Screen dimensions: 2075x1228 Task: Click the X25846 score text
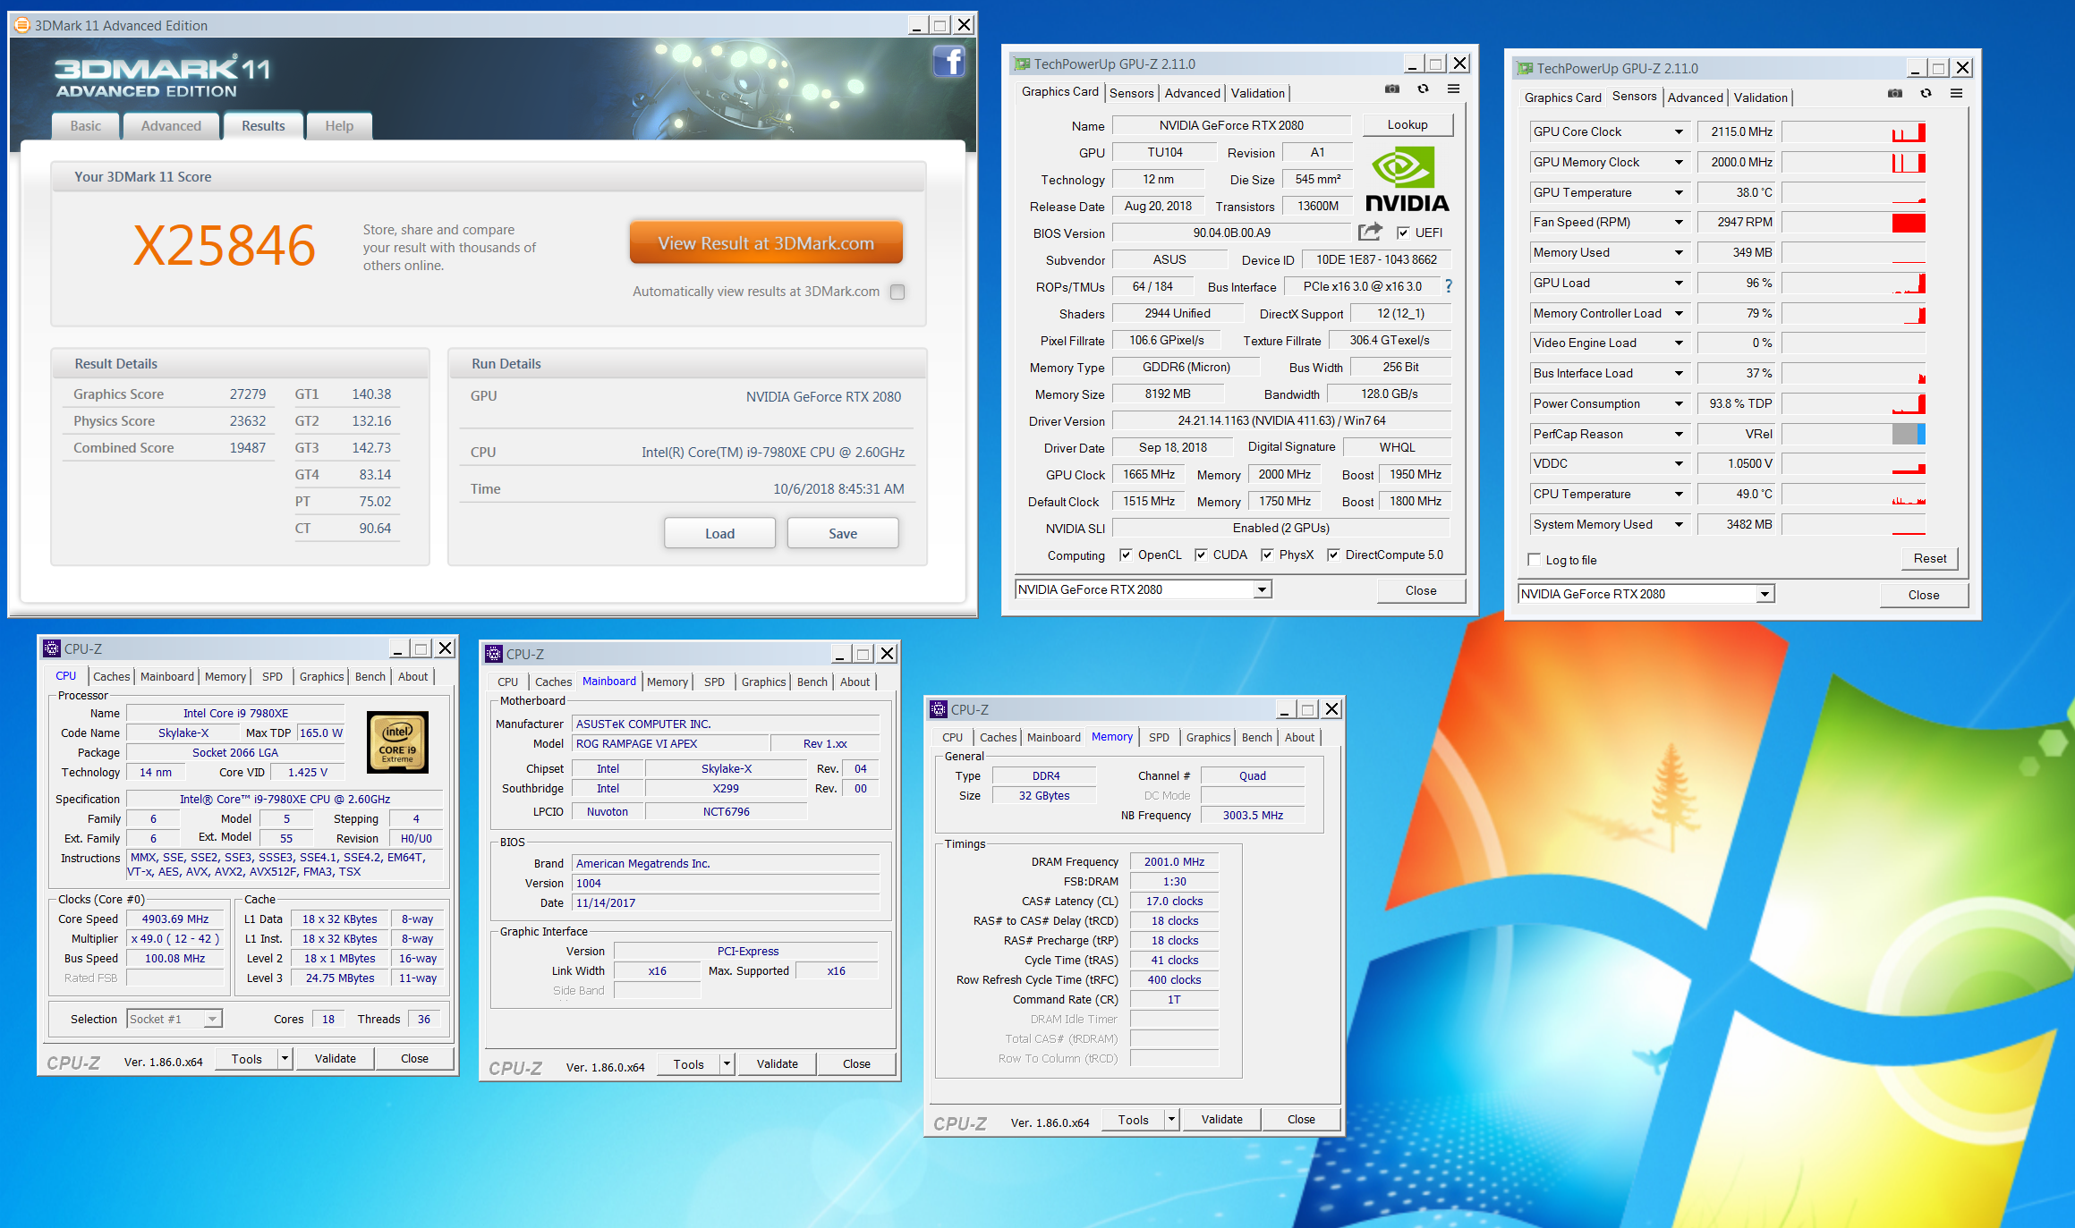click(224, 245)
